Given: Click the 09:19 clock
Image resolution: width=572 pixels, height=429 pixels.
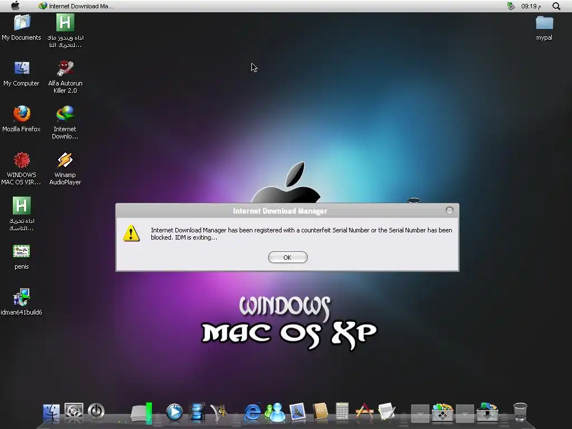Looking at the screenshot, I should pos(531,6).
